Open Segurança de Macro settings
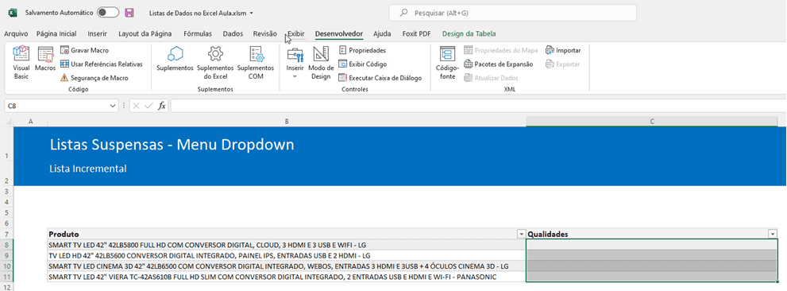787x291 pixels. tap(94, 78)
